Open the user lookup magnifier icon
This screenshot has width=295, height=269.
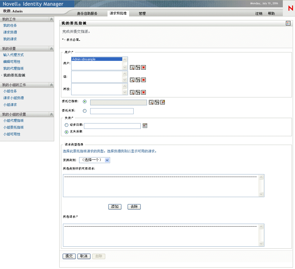pos(132,67)
